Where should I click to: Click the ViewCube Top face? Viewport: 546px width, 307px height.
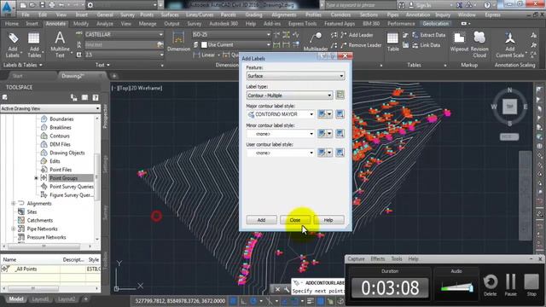(510, 107)
